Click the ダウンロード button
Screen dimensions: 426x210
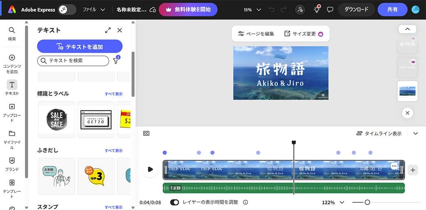click(357, 10)
